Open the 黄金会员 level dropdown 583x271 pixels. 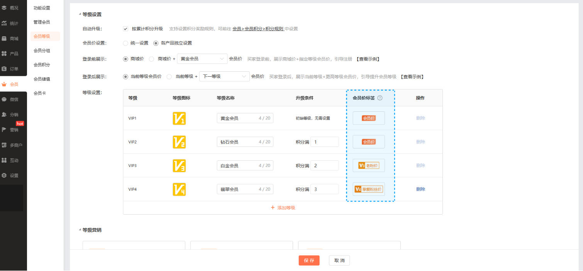coord(202,59)
